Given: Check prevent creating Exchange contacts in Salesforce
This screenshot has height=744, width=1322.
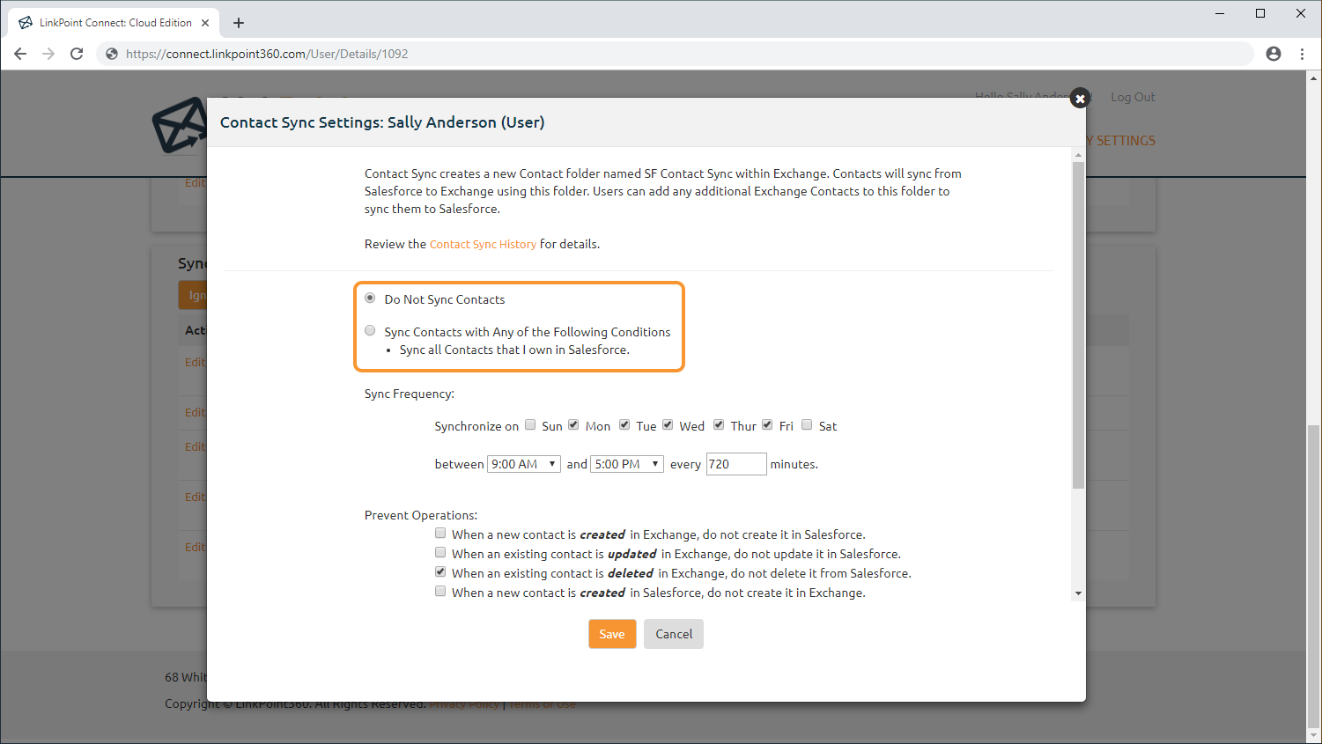Looking at the screenshot, I should coord(440,533).
